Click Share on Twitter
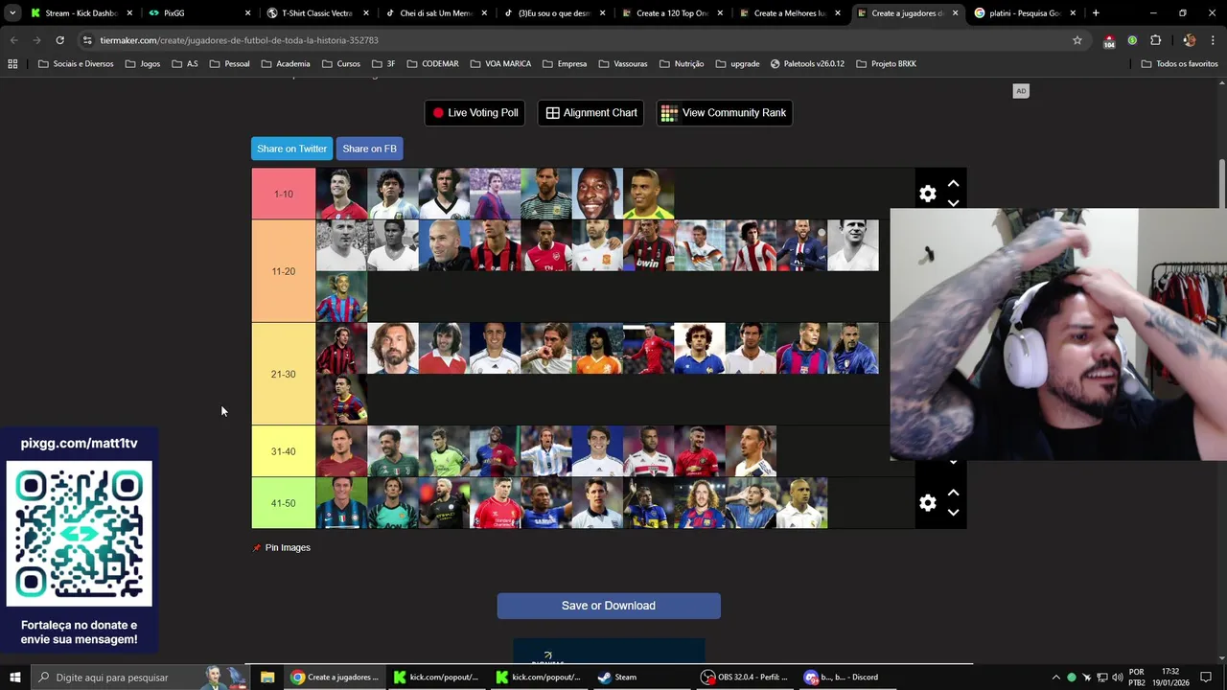The image size is (1227, 690). (291, 149)
